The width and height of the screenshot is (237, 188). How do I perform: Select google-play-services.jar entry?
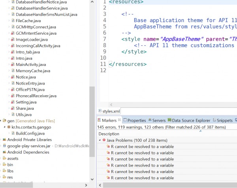(29, 146)
